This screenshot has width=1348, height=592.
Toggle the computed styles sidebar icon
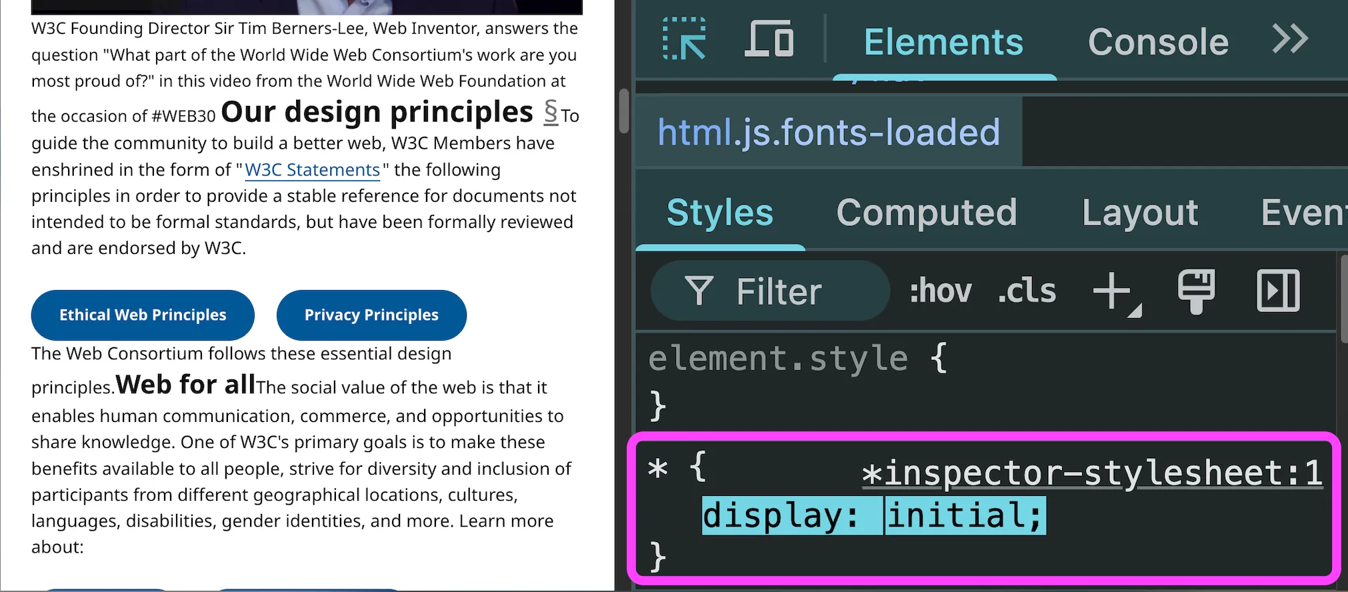click(x=1277, y=291)
